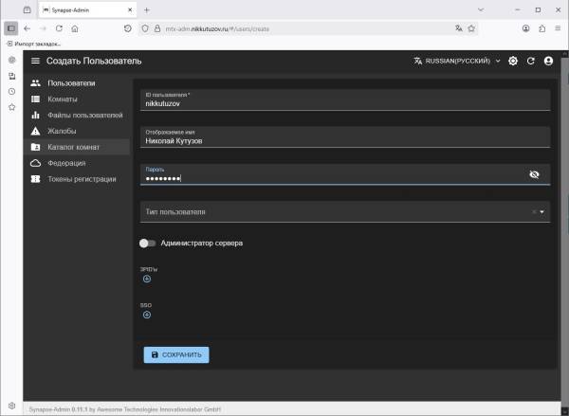Image resolution: width=569 pixels, height=416 pixels.
Task: Click the refresh icon in the app bar
Action: pyautogui.click(x=531, y=62)
